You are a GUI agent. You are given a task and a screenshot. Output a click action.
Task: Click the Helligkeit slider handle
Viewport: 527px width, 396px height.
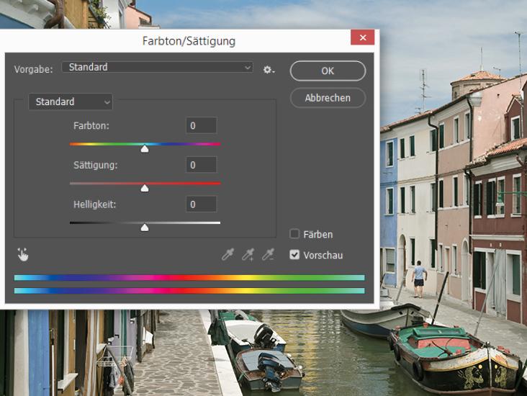pos(145,228)
